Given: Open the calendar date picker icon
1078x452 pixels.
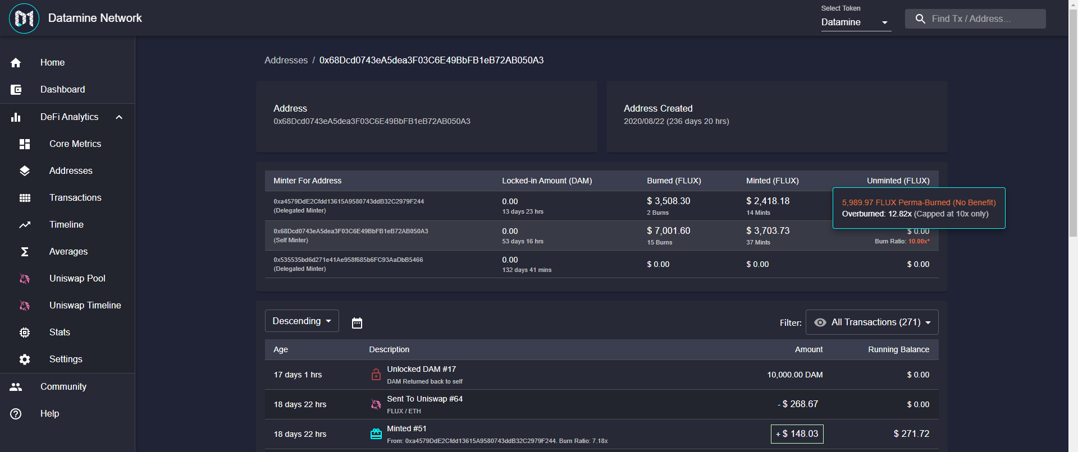Looking at the screenshot, I should 357,323.
